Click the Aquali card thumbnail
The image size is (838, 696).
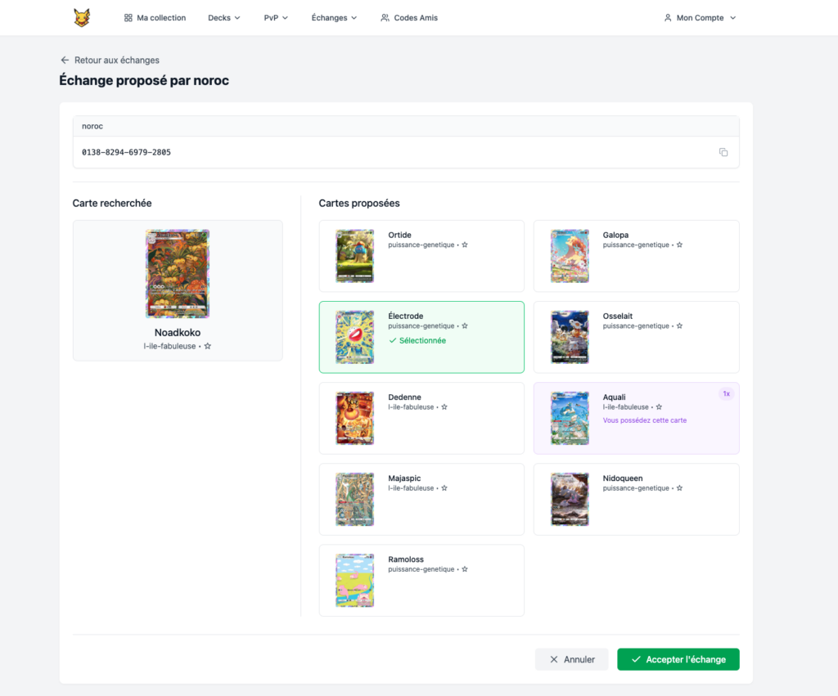(x=570, y=418)
